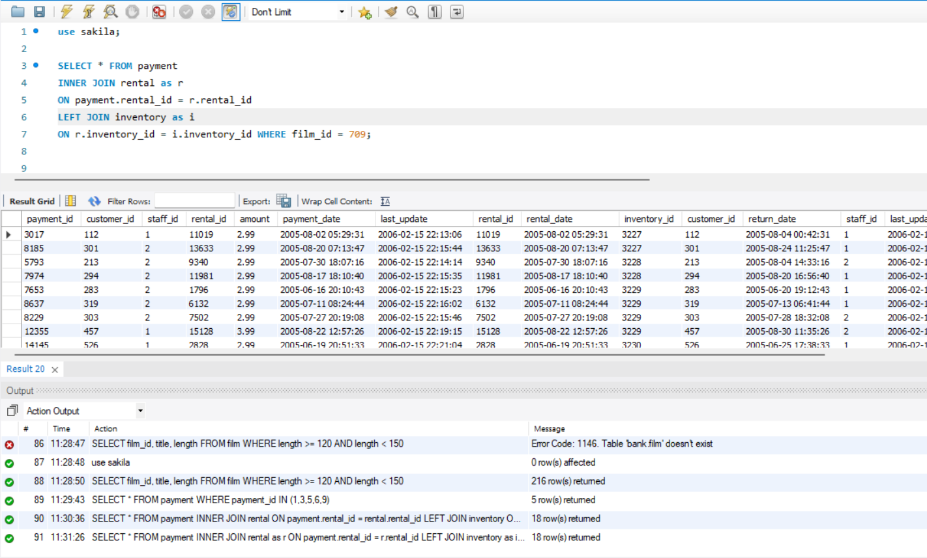Click the error message 'Error Code: 1146'
The height and width of the screenshot is (558, 927).
pos(622,443)
